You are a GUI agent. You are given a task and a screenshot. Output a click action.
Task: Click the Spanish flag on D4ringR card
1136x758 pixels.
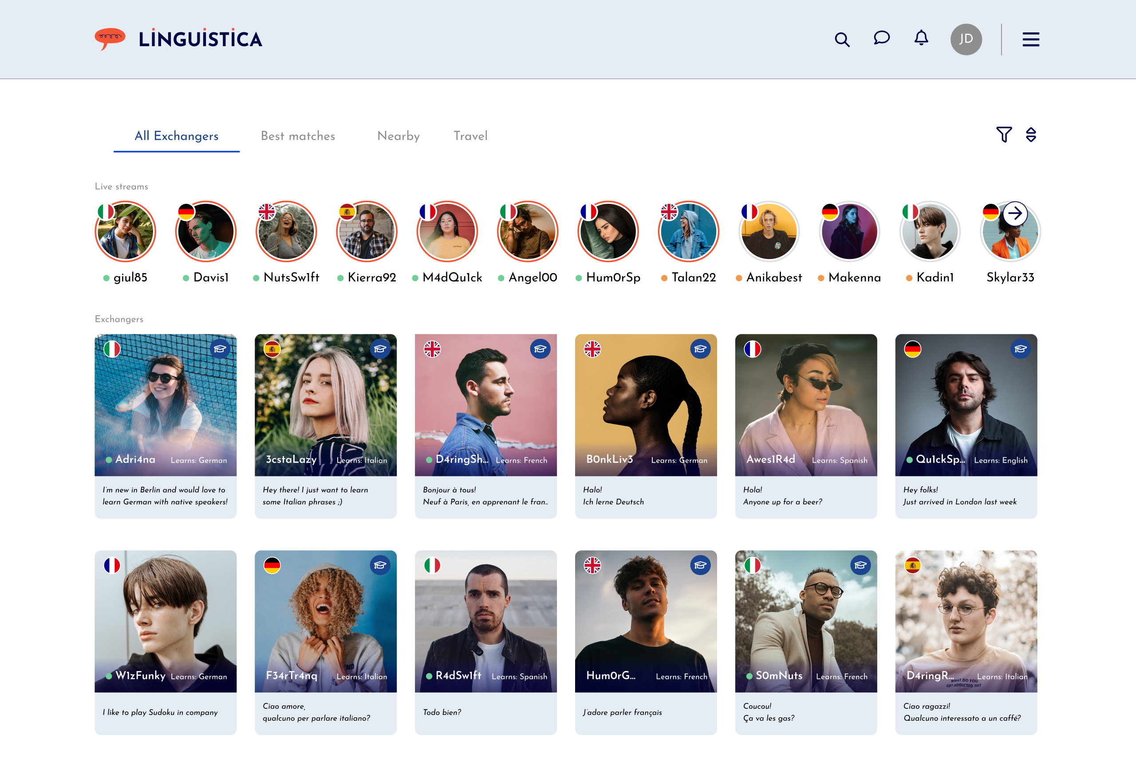tap(913, 565)
